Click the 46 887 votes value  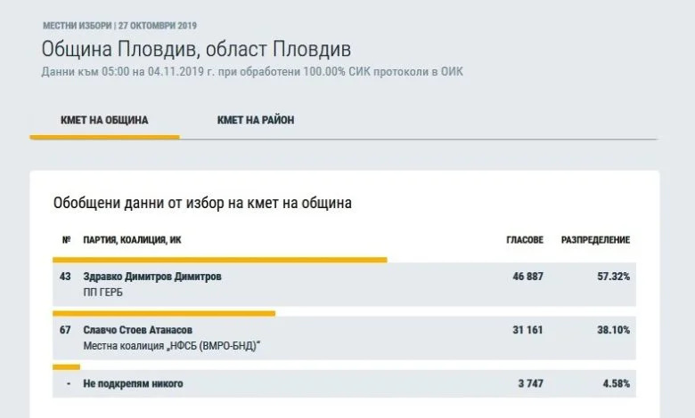527,277
